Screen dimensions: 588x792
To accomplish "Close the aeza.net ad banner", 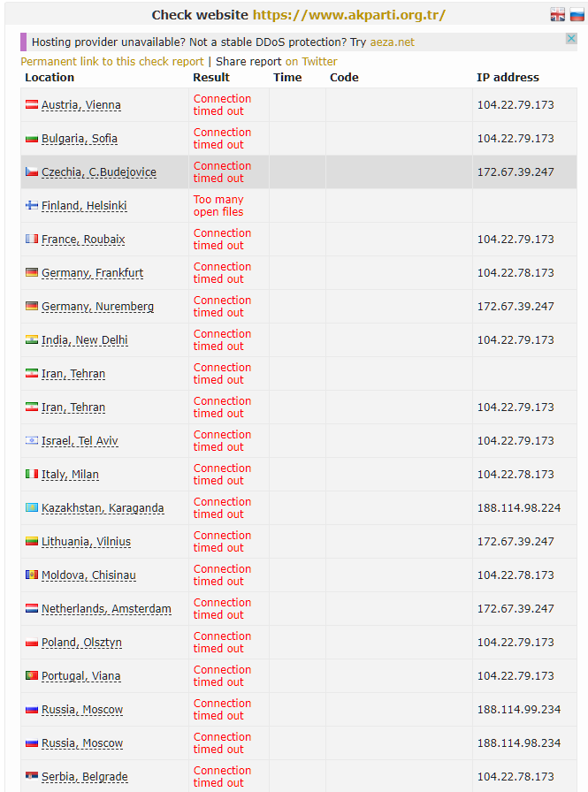I will [571, 39].
